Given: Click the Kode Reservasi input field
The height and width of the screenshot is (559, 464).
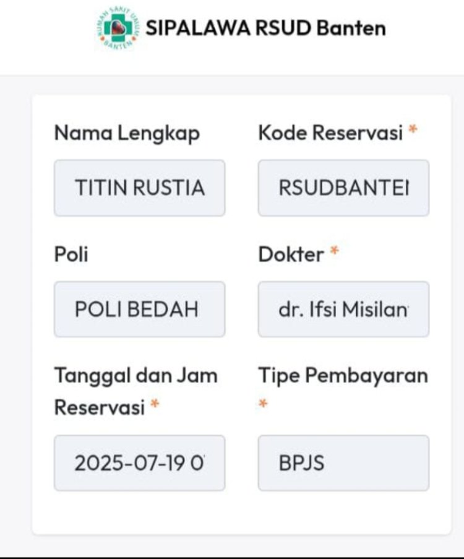Looking at the screenshot, I should click(x=343, y=188).
